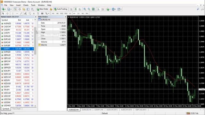Toggle the Terminal panel icon
Image resolution: width=205 pixels, height=115 pixels.
(x=28, y=9)
